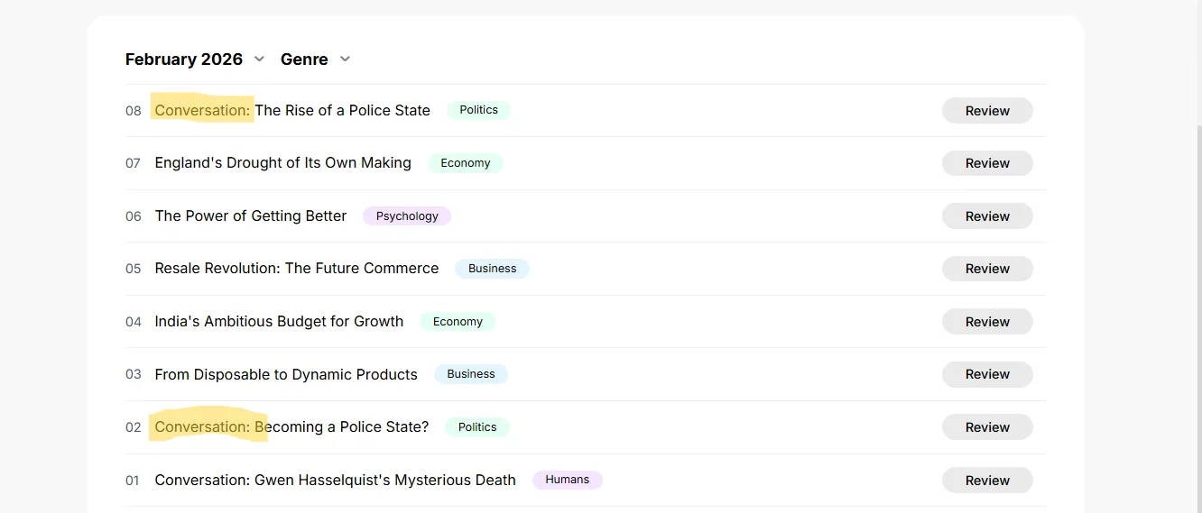Screen dimensions: 1202x513
Task: Click Business tag on Resale Revolution row
Action: pyautogui.click(x=492, y=269)
